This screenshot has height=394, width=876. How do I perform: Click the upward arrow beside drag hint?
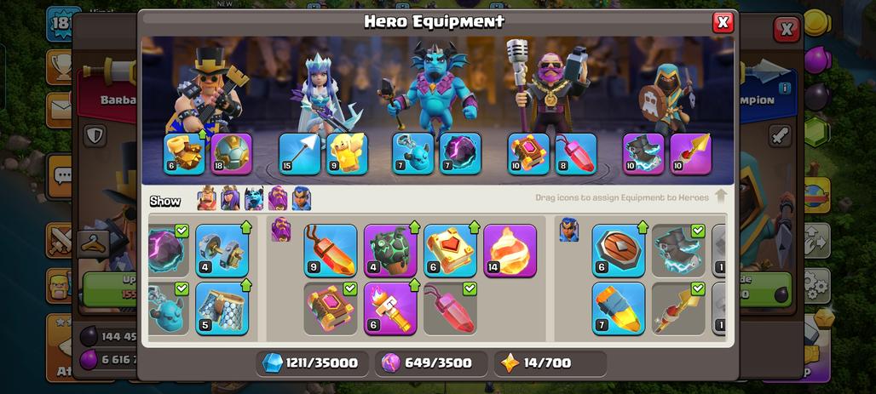pos(721,196)
